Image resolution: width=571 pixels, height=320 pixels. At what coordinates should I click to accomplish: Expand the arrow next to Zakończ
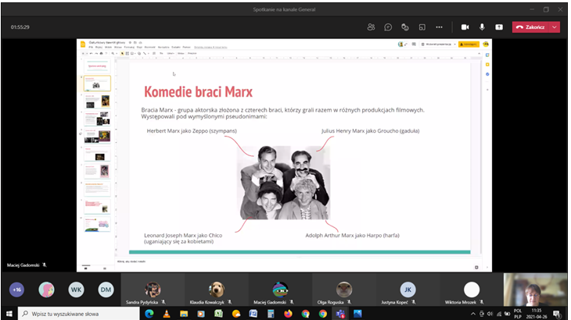[x=555, y=27]
